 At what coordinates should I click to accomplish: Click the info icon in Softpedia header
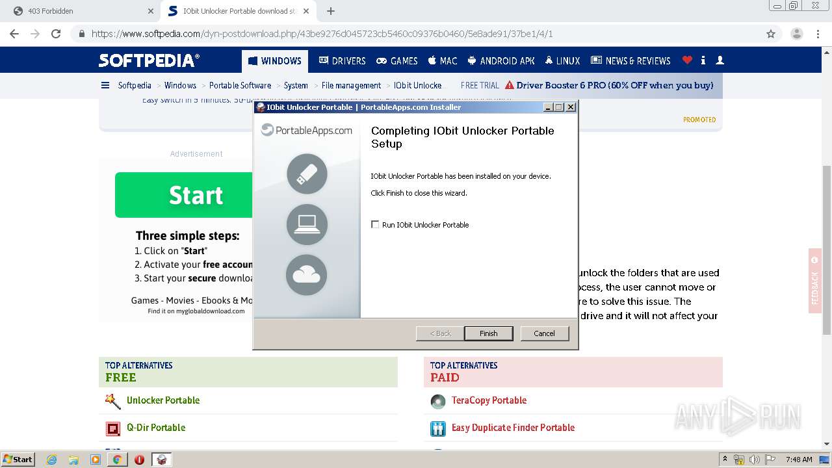[703, 60]
